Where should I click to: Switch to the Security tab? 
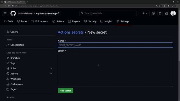[90, 21]
